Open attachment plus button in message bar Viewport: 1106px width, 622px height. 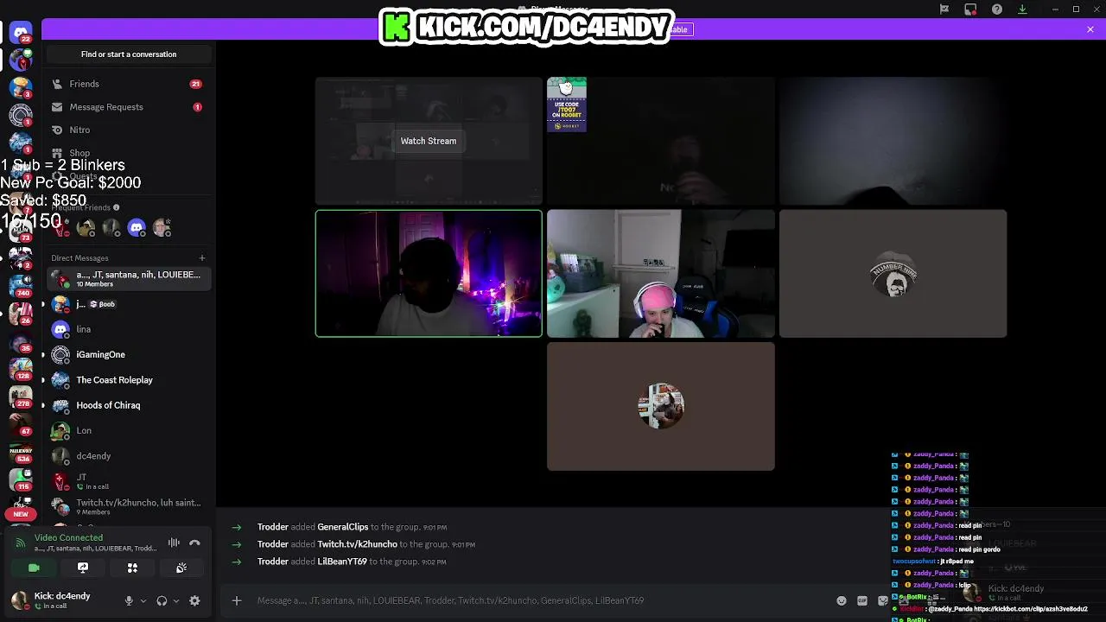[237, 600]
